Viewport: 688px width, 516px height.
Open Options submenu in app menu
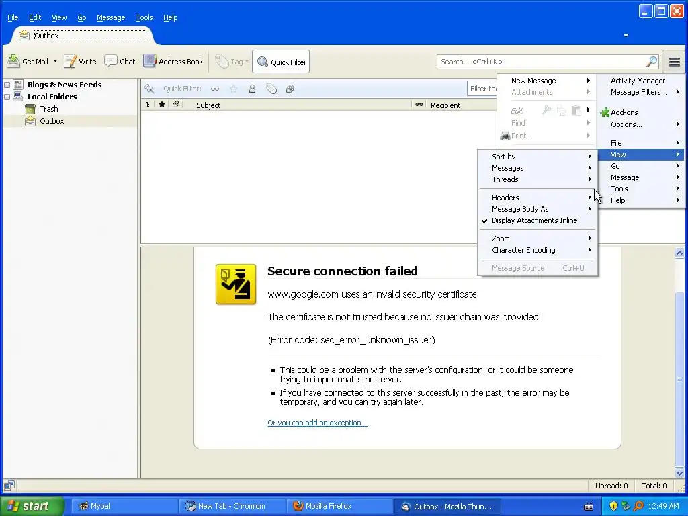coord(640,124)
